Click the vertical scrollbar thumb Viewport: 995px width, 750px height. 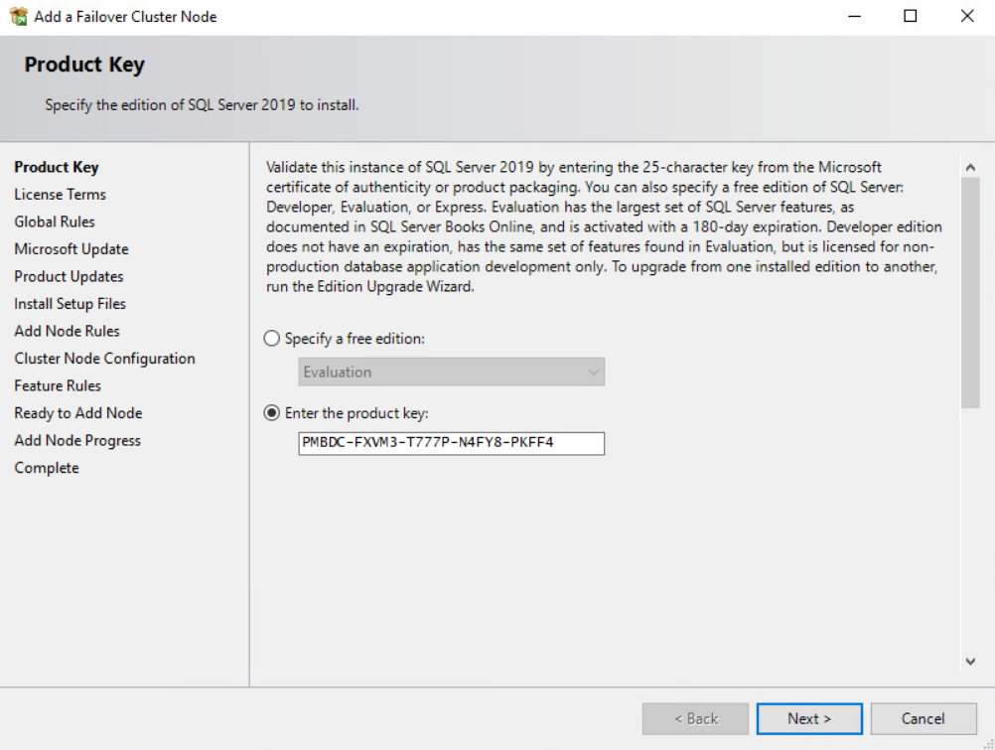970,293
